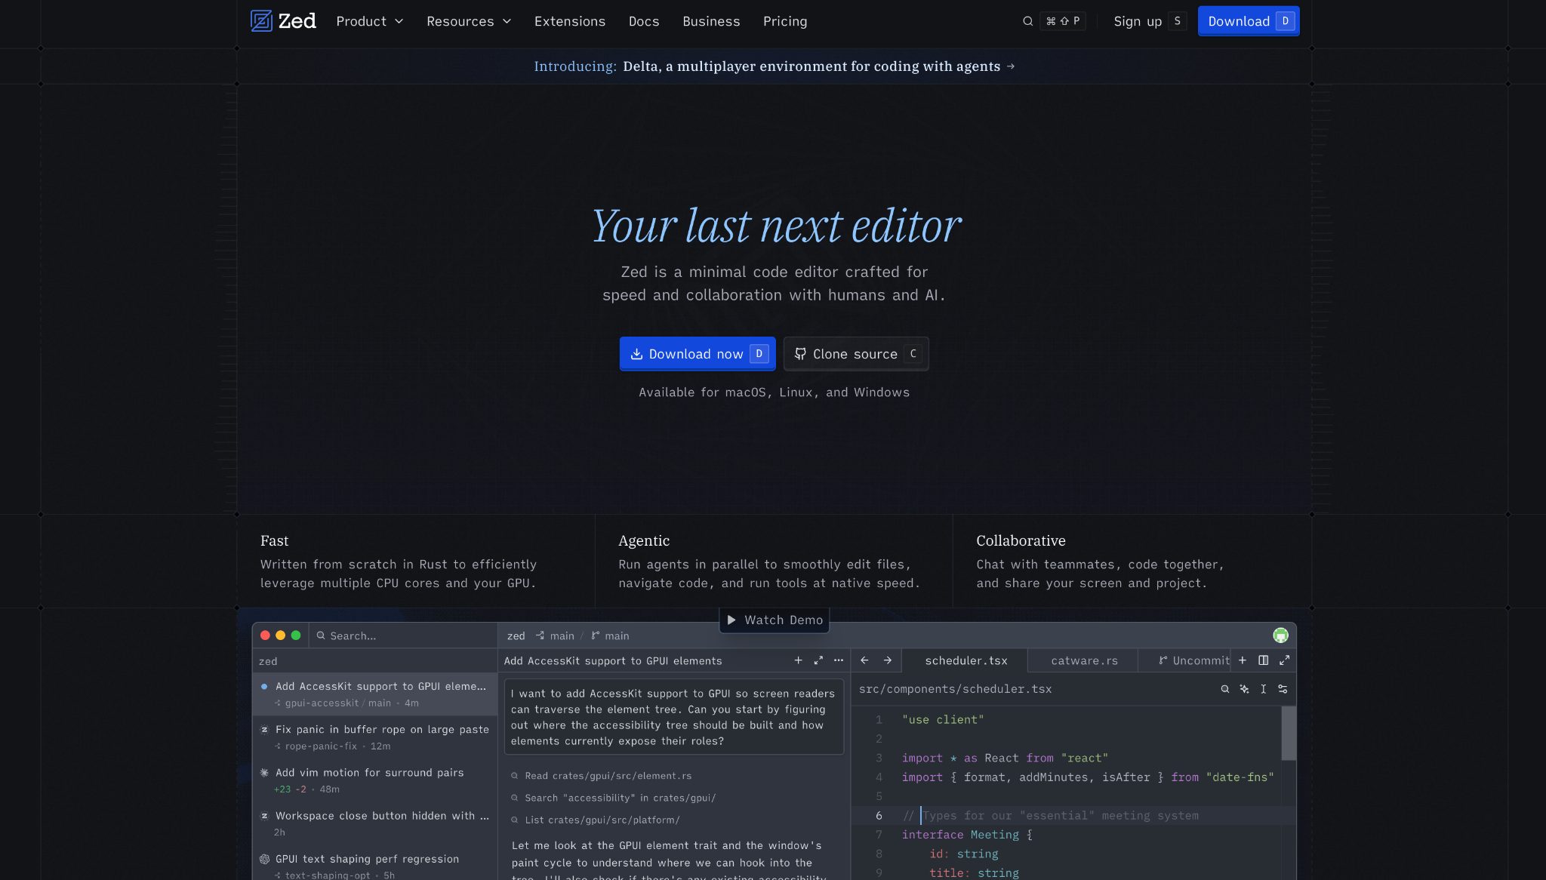Image resolution: width=1546 pixels, height=880 pixels.
Task: Select the 'Workspace close button hidden with ...' thread
Action: tap(375, 823)
